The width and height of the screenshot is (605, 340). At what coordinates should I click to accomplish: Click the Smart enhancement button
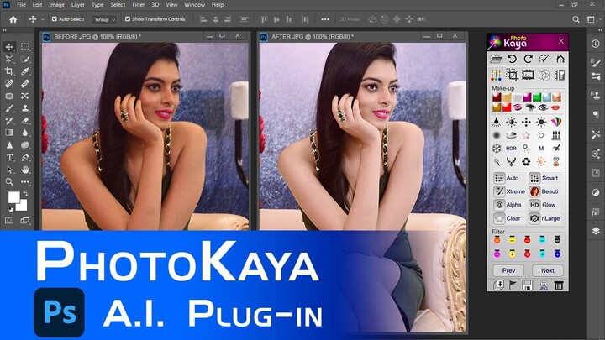(544, 178)
